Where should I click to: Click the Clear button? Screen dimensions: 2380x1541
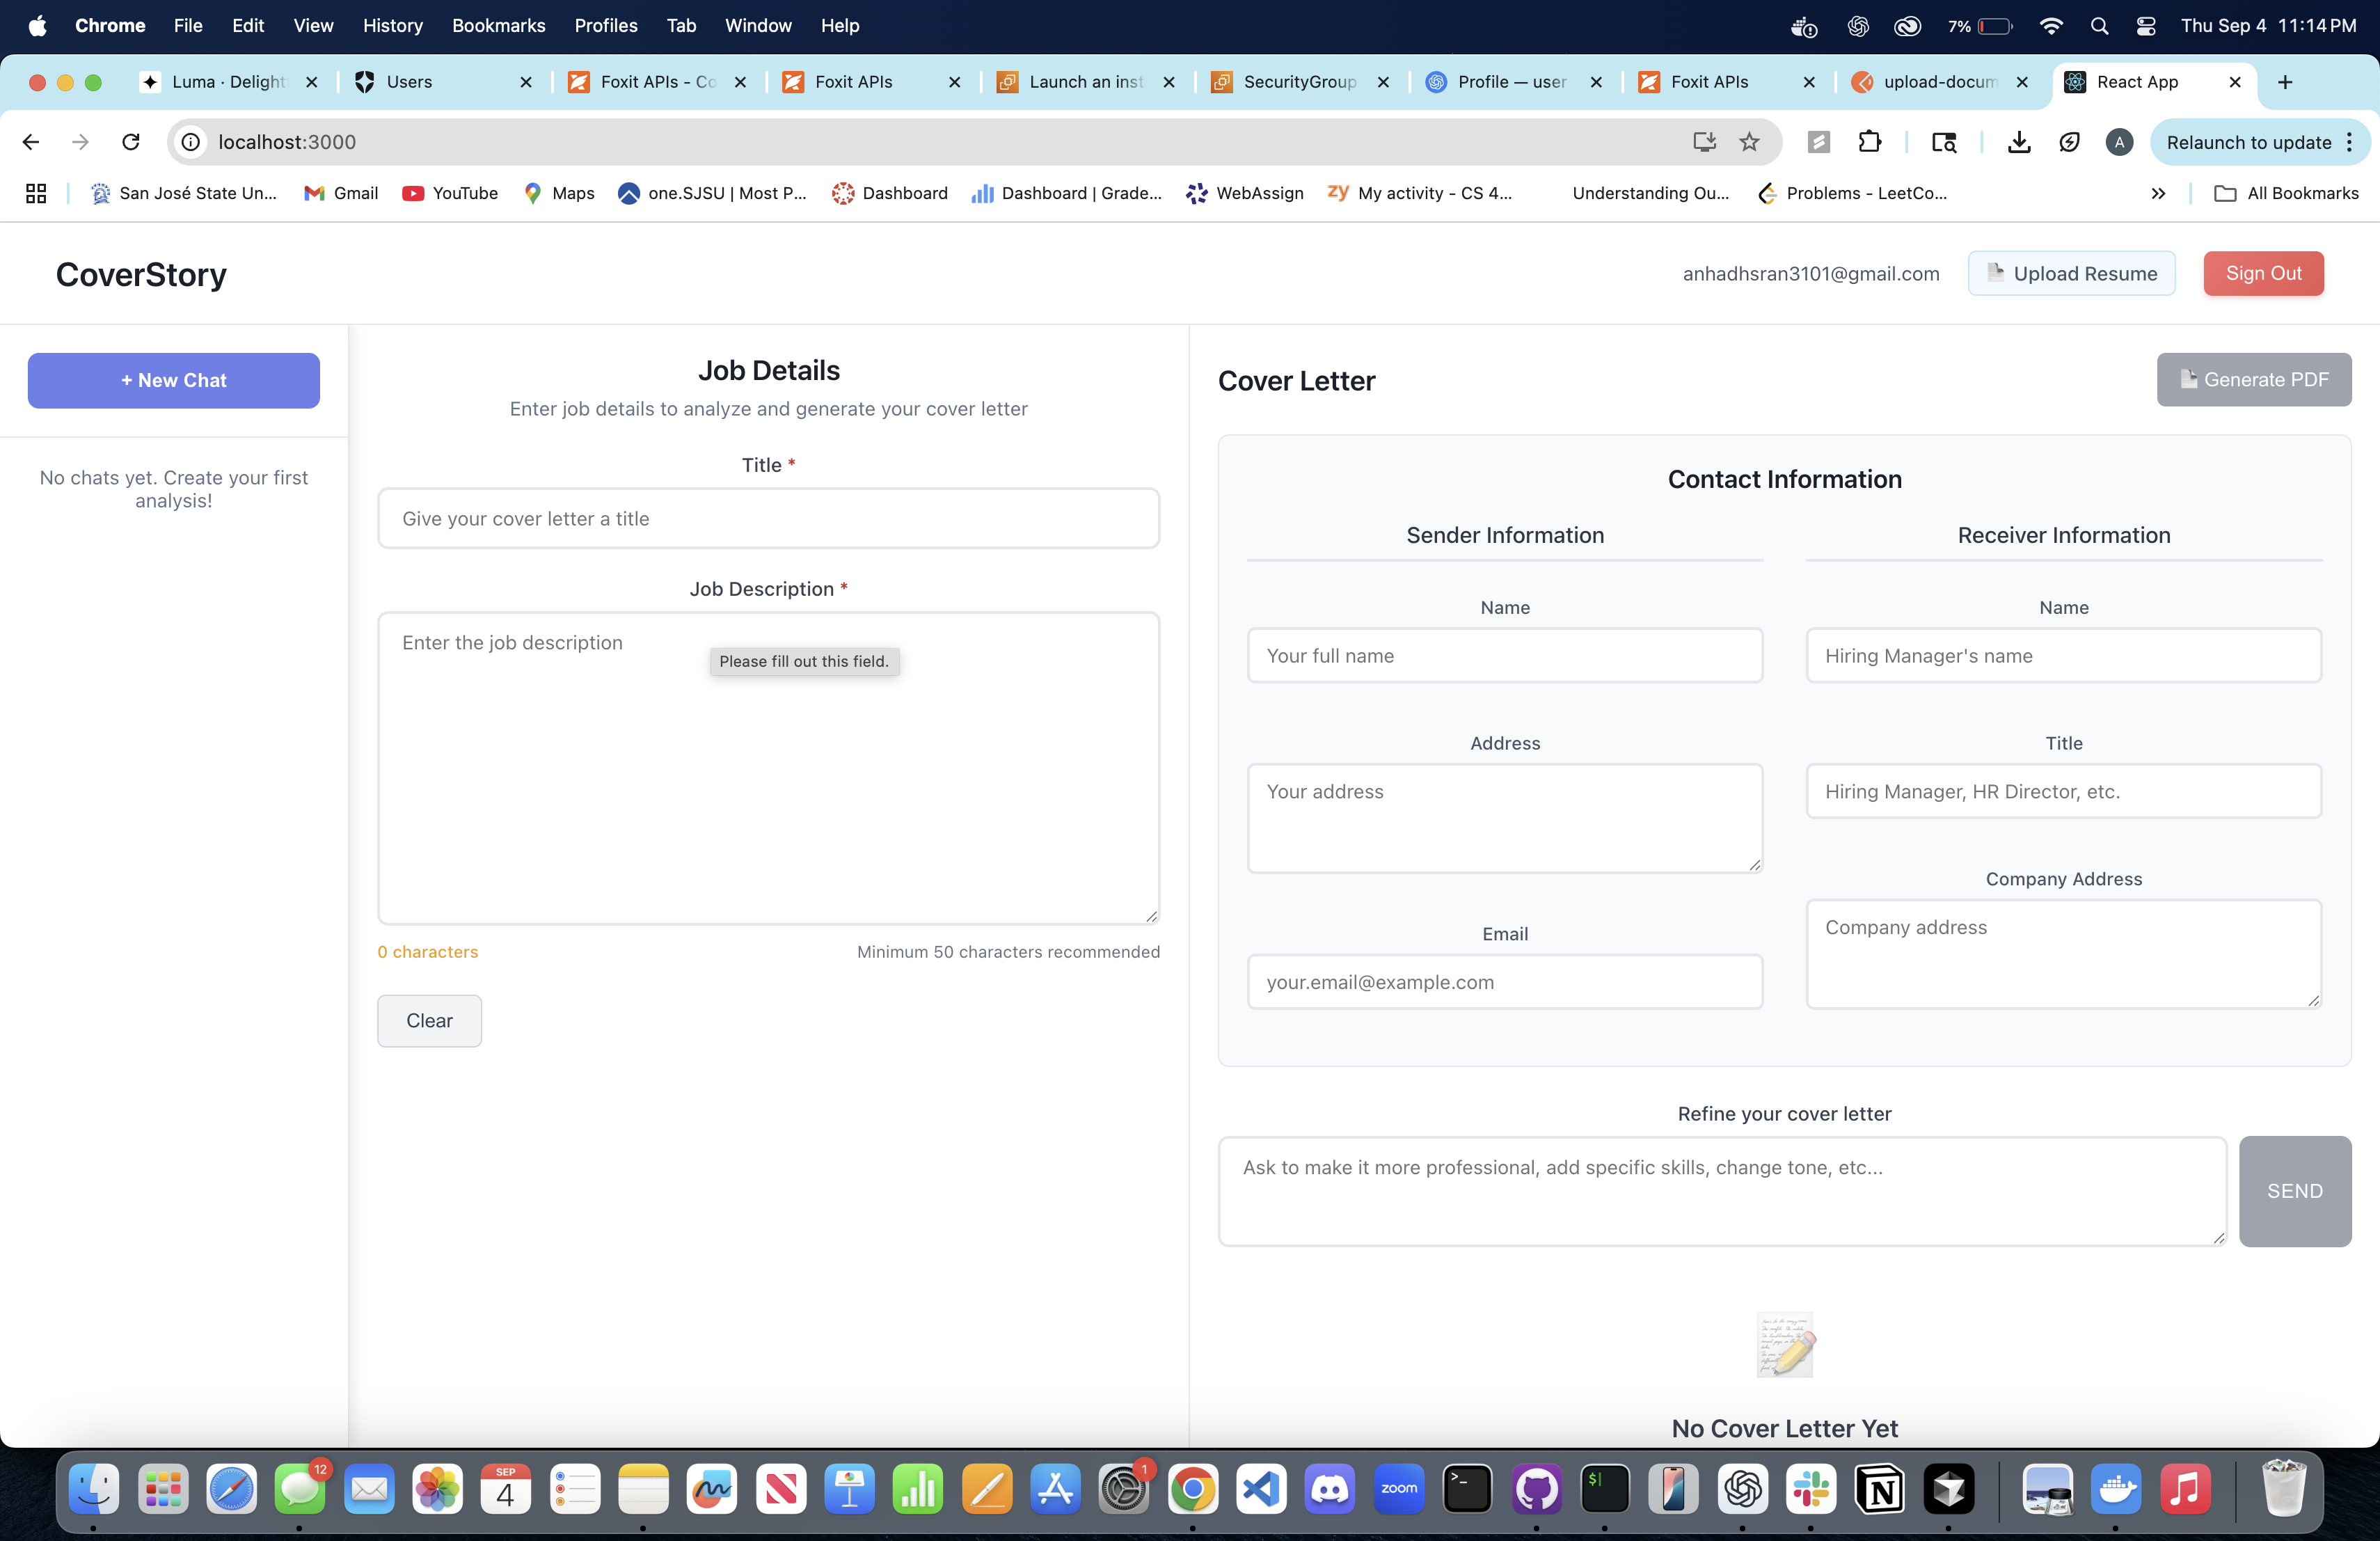(x=429, y=1020)
